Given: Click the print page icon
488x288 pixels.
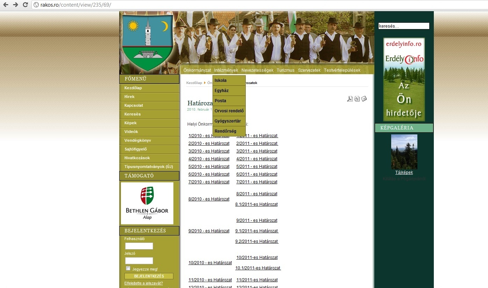Looking at the screenshot, I should [357, 99].
